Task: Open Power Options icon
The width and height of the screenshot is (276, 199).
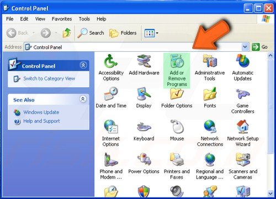Action: pos(144,159)
